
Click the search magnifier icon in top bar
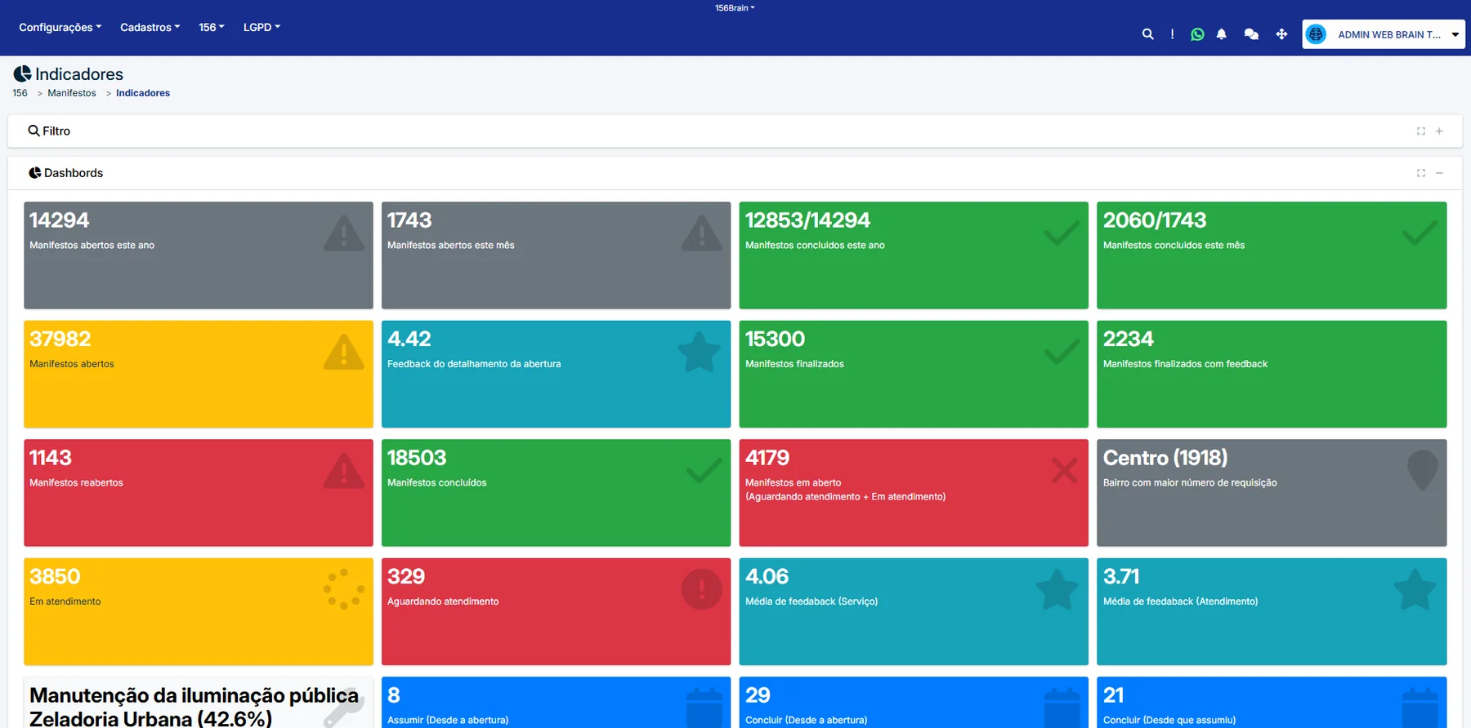point(1147,34)
